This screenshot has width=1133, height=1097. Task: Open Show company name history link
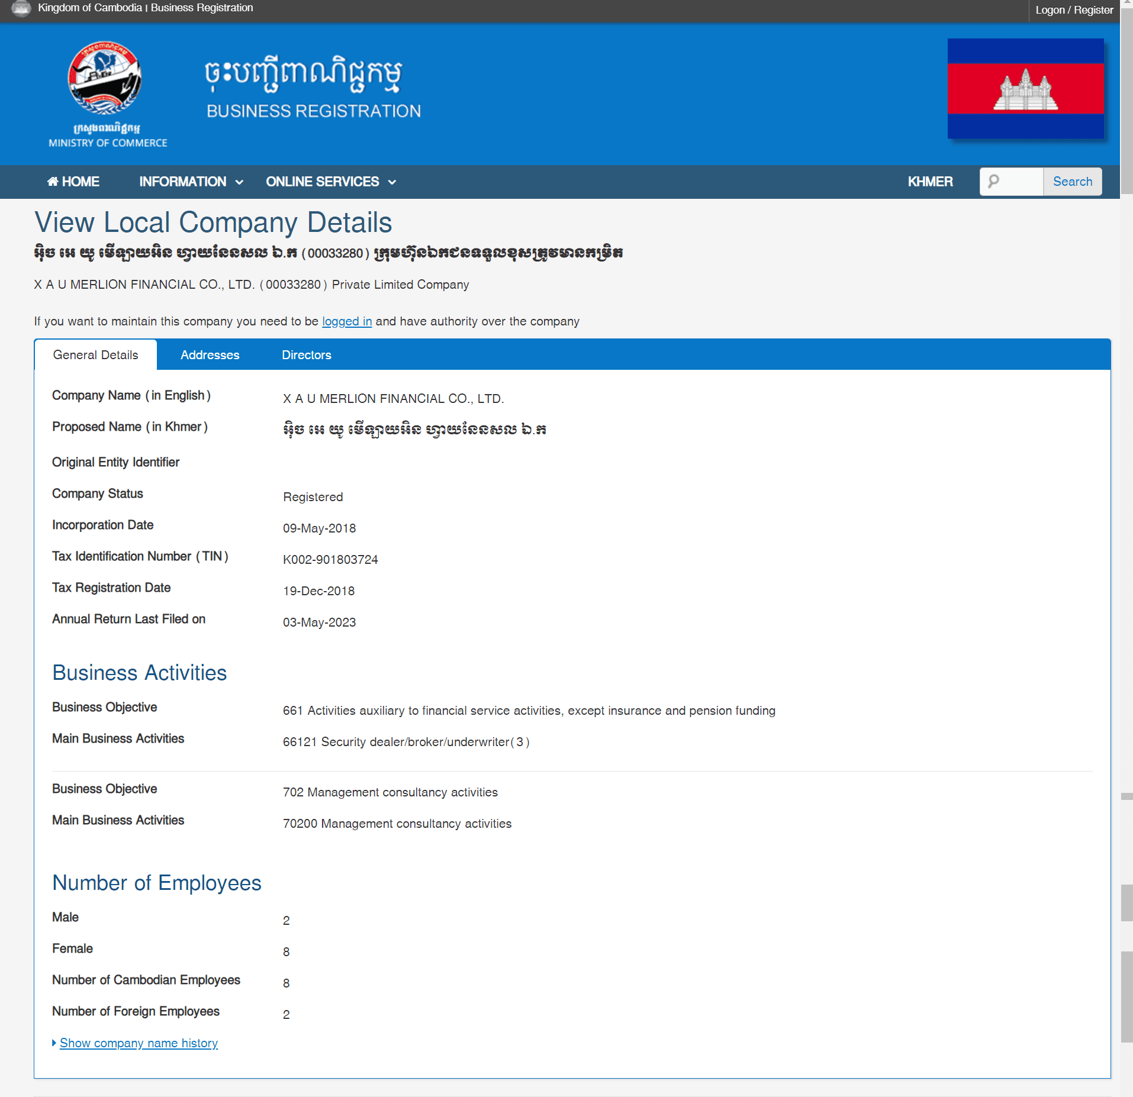tap(139, 1043)
